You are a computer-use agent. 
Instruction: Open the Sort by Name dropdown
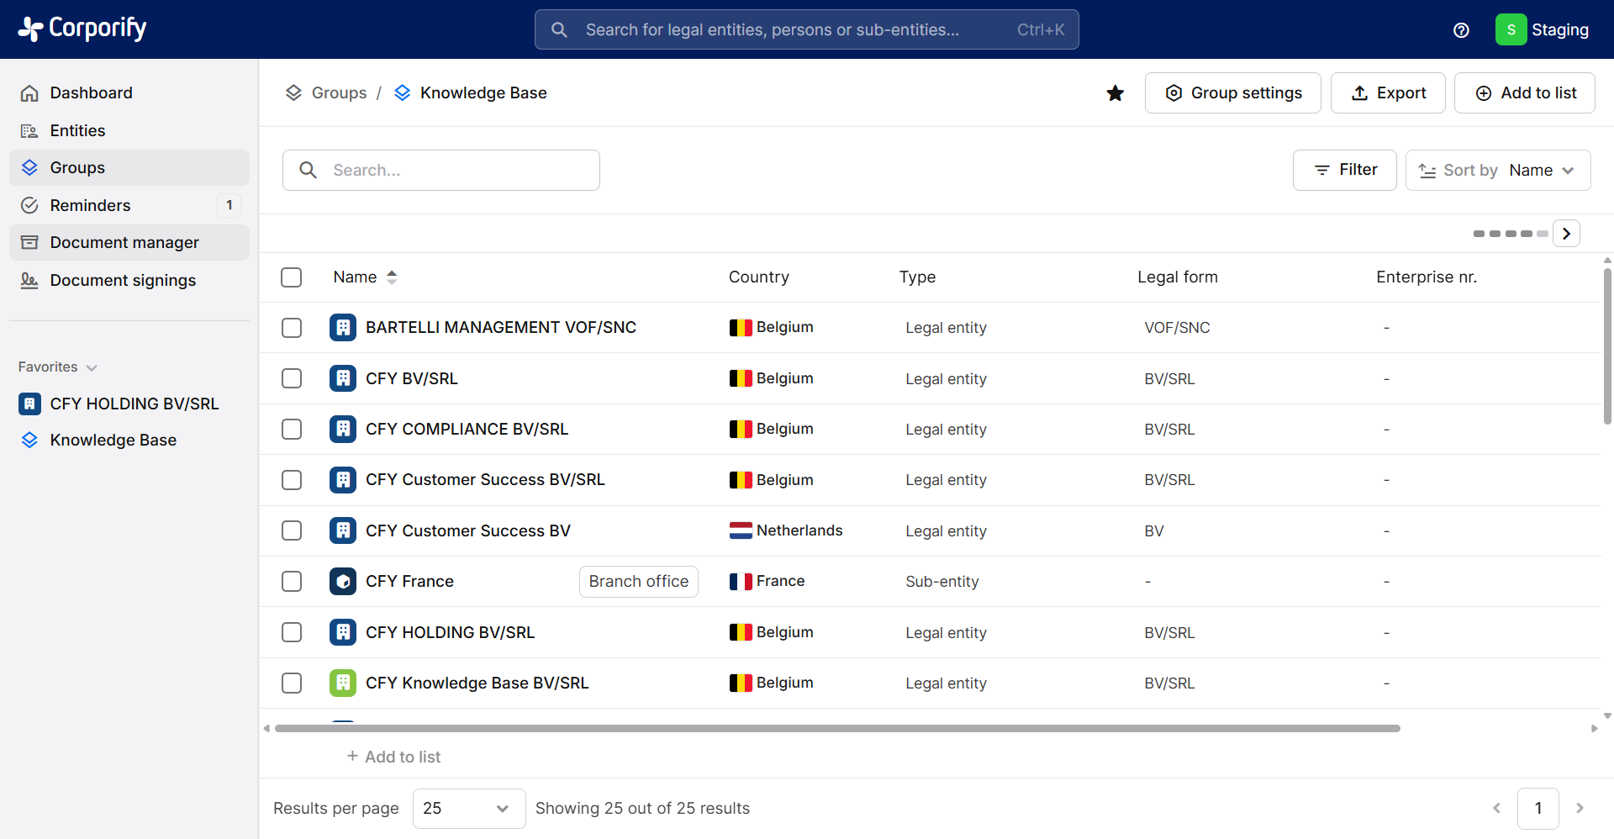pos(1498,171)
